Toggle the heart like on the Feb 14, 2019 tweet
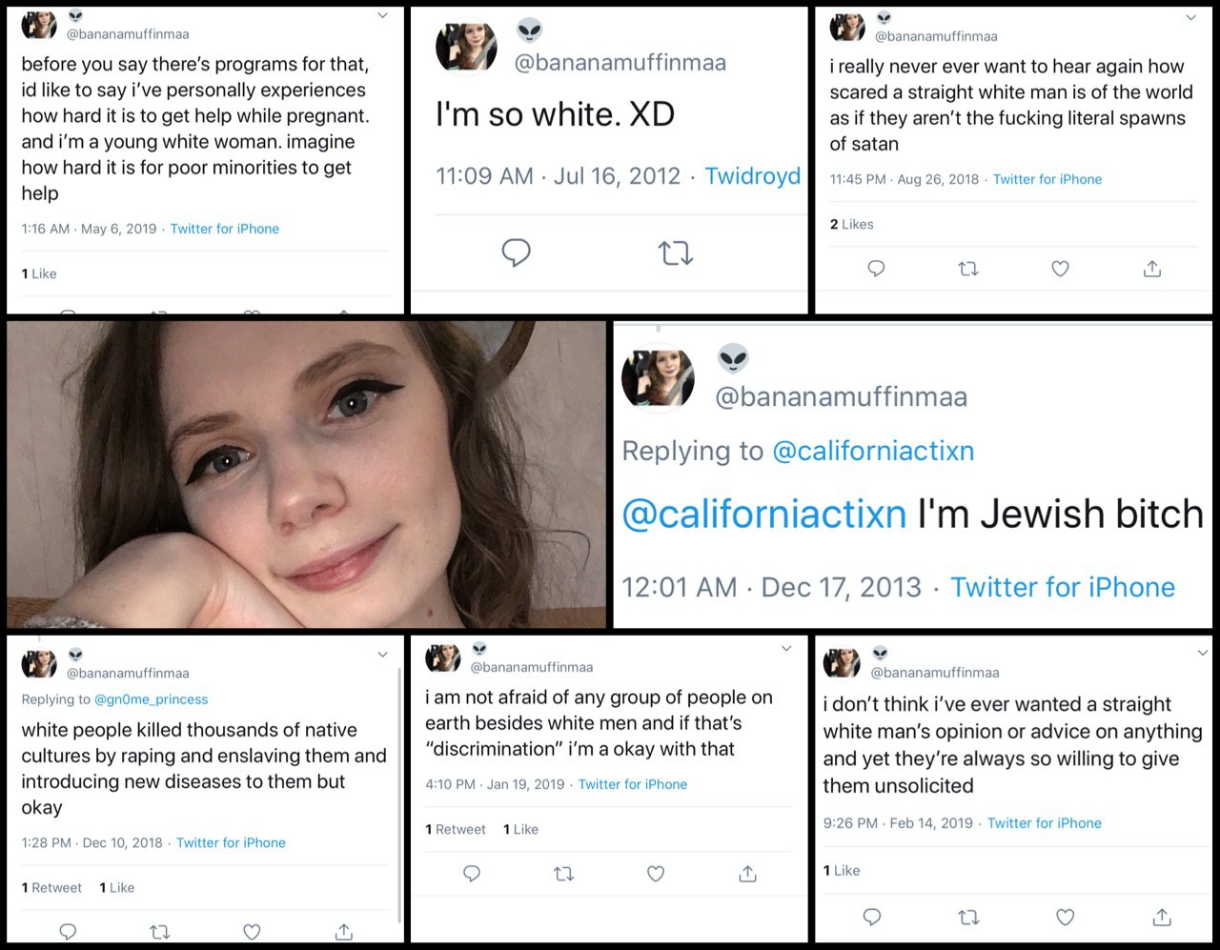 1066,917
